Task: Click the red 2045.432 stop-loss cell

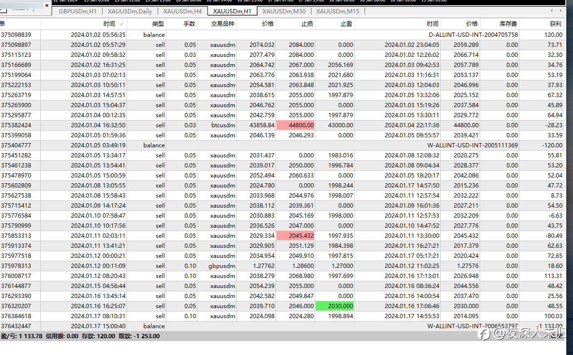Action: tap(296, 236)
